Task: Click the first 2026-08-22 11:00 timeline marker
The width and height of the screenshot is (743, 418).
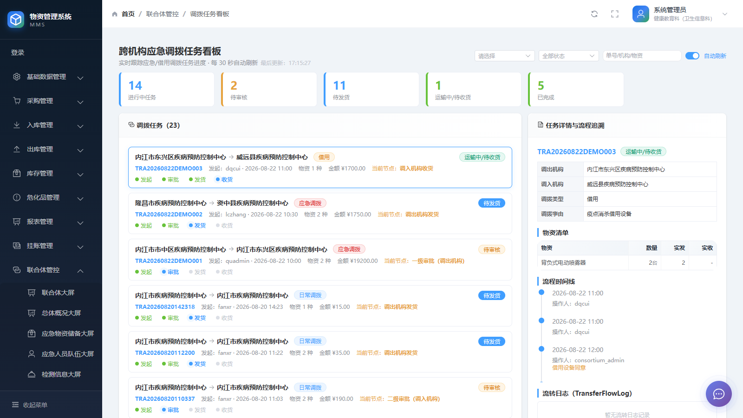Action: [541, 292]
